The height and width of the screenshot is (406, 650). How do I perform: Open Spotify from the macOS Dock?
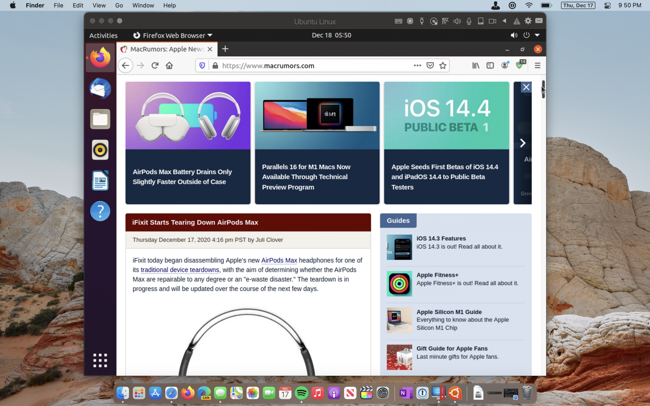click(x=301, y=393)
